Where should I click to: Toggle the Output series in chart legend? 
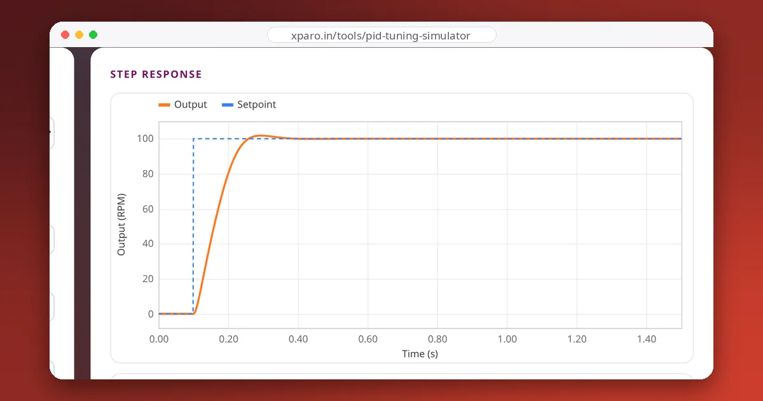[x=183, y=104]
